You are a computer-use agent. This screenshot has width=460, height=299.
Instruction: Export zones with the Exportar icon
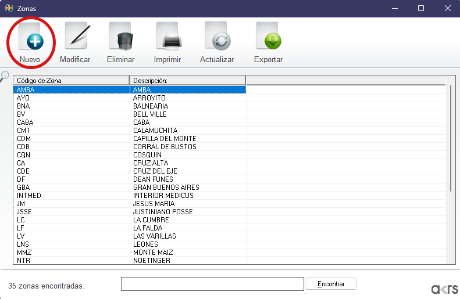coord(269,39)
